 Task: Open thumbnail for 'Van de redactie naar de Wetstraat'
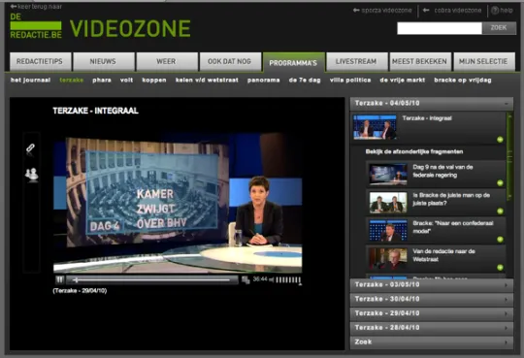pos(388,258)
